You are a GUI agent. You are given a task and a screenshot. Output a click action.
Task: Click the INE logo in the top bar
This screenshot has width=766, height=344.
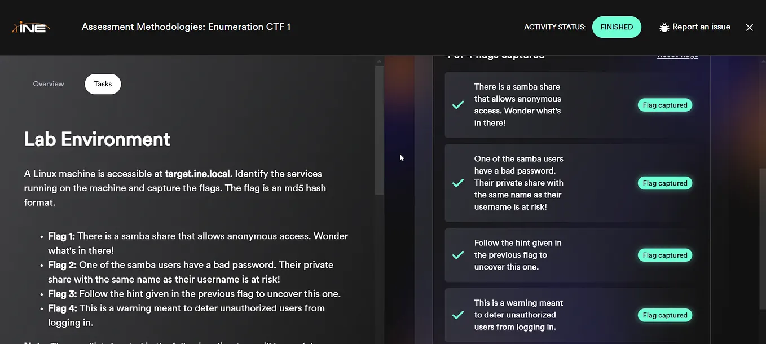coord(31,27)
